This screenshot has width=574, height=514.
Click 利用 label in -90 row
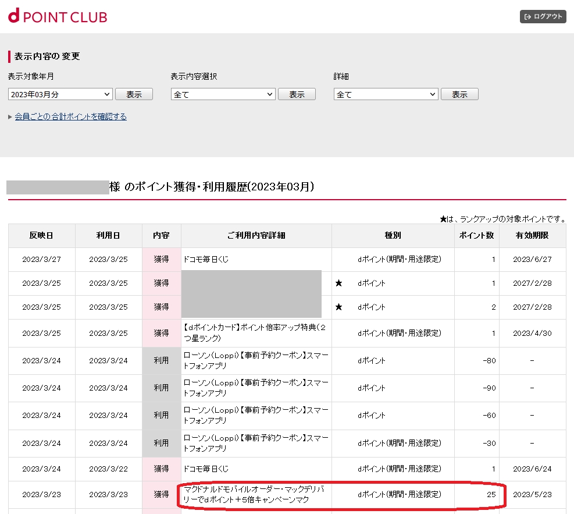(161, 388)
